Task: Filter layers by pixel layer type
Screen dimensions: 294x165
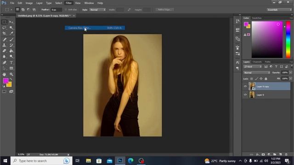Action: (x=266, y=66)
